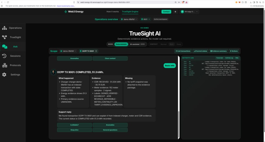Set context to Normal
Screen dimensions: 265x142
tap(163, 44)
